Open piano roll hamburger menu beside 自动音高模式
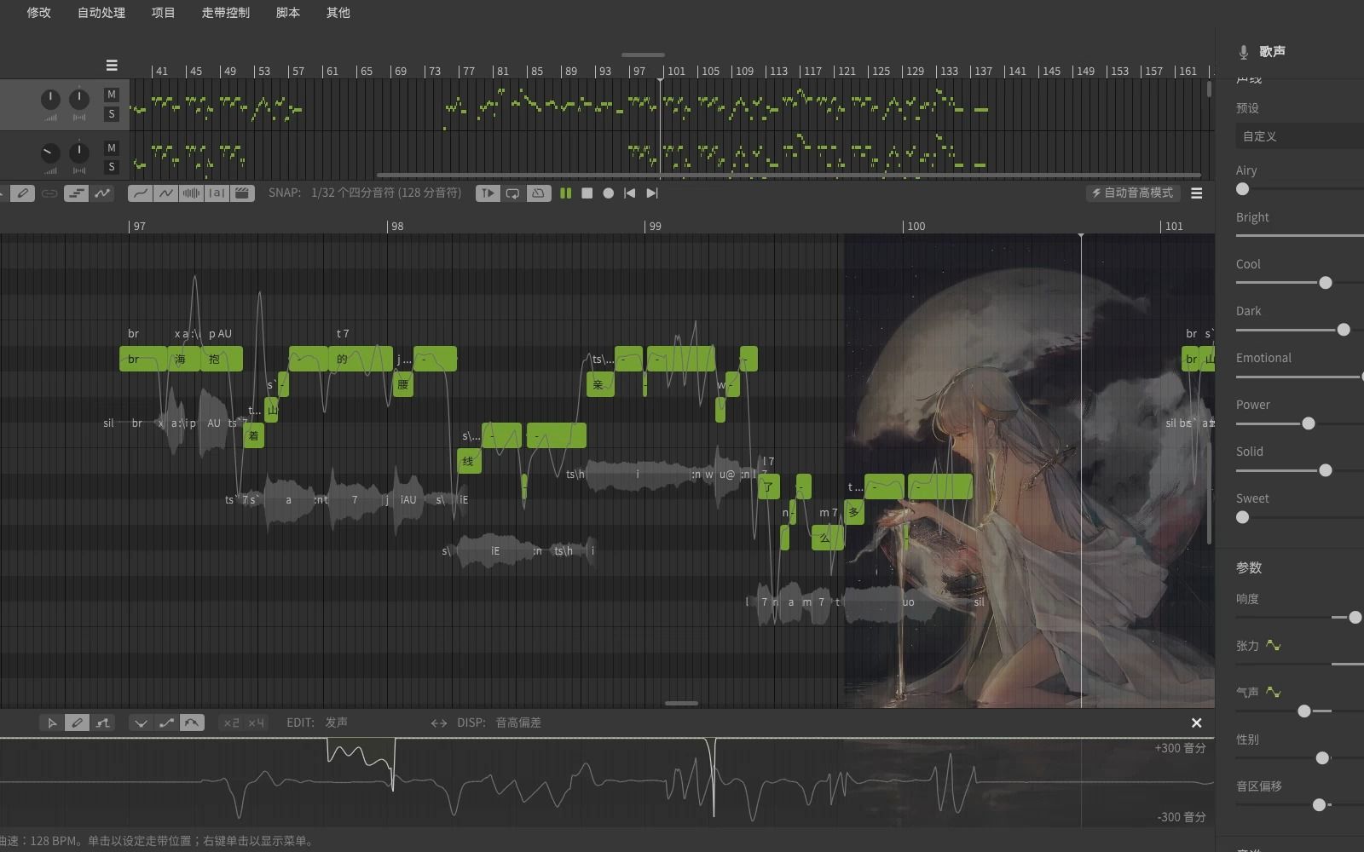The height and width of the screenshot is (852, 1364). click(x=1197, y=193)
